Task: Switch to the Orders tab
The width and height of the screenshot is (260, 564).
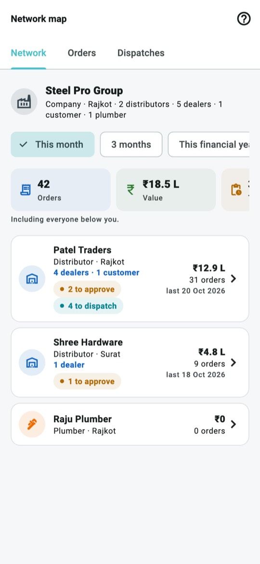Action: 82,53
